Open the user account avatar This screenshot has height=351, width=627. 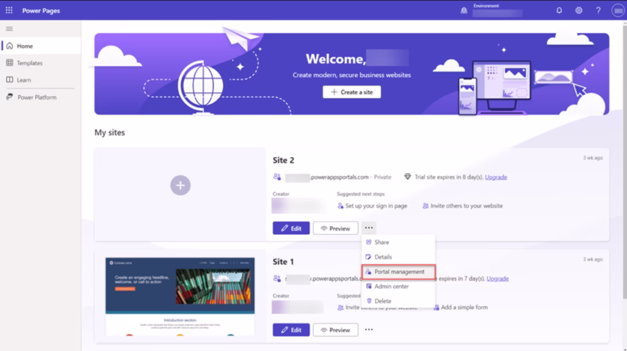tap(618, 10)
